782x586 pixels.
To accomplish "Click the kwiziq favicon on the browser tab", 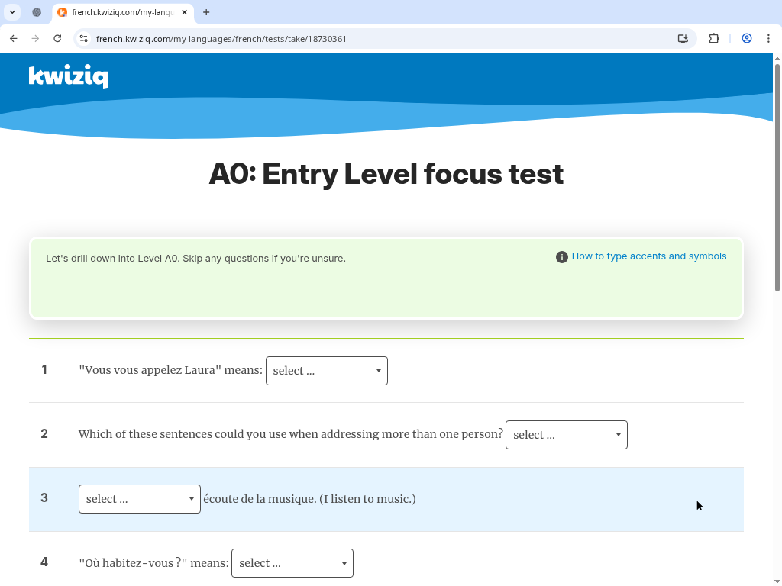I will pos(61,12).
